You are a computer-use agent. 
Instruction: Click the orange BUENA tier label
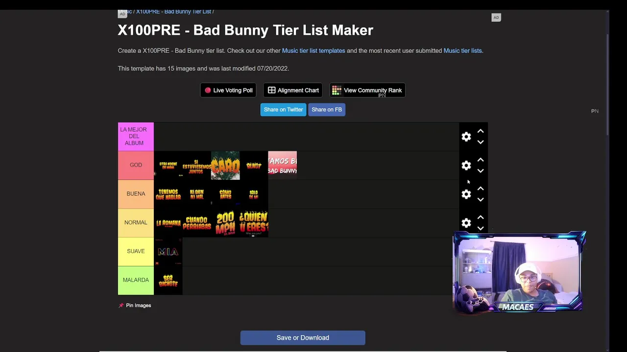tap(136, 194)
